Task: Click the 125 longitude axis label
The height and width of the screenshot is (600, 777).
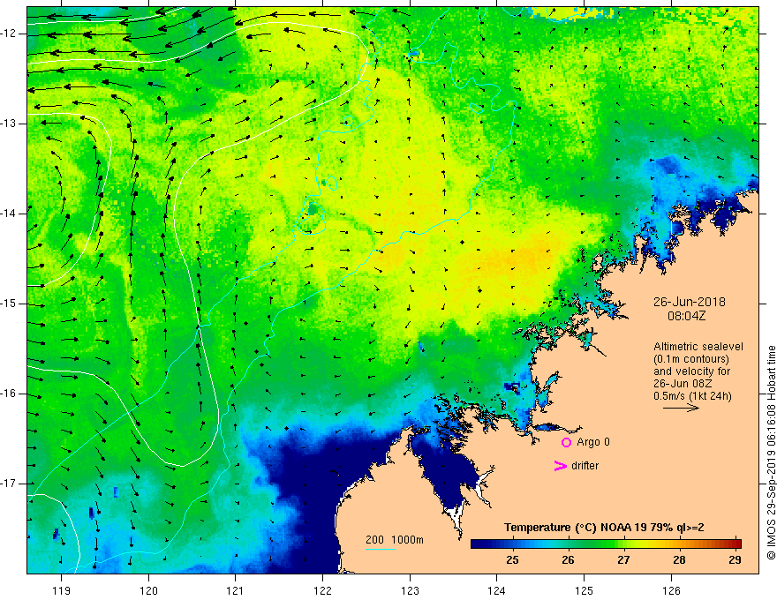Action: coord(584,590)
